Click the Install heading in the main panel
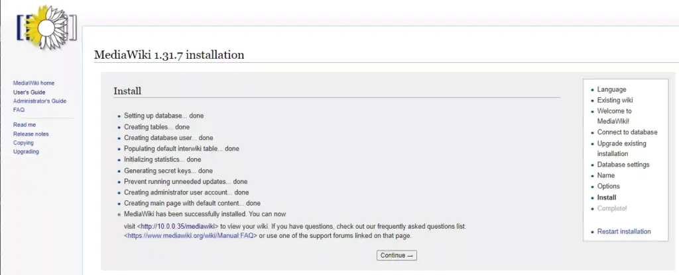Image resolution: width=679 pixels, height=275 pixels. [x=127, y=91]
